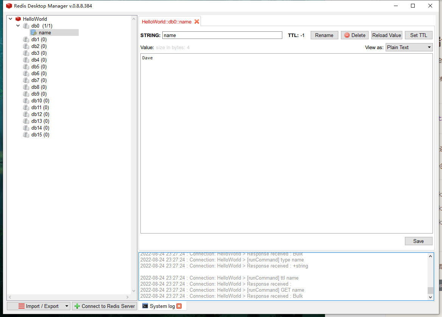Delete the name key
Viewport: 442px width, 317px height.
click(355, 35)
